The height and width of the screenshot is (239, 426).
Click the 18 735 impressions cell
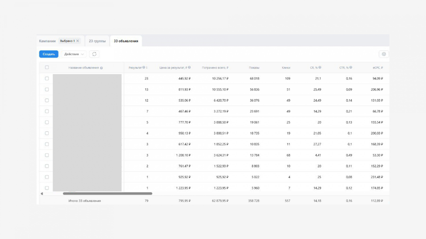tap(255, 133)
